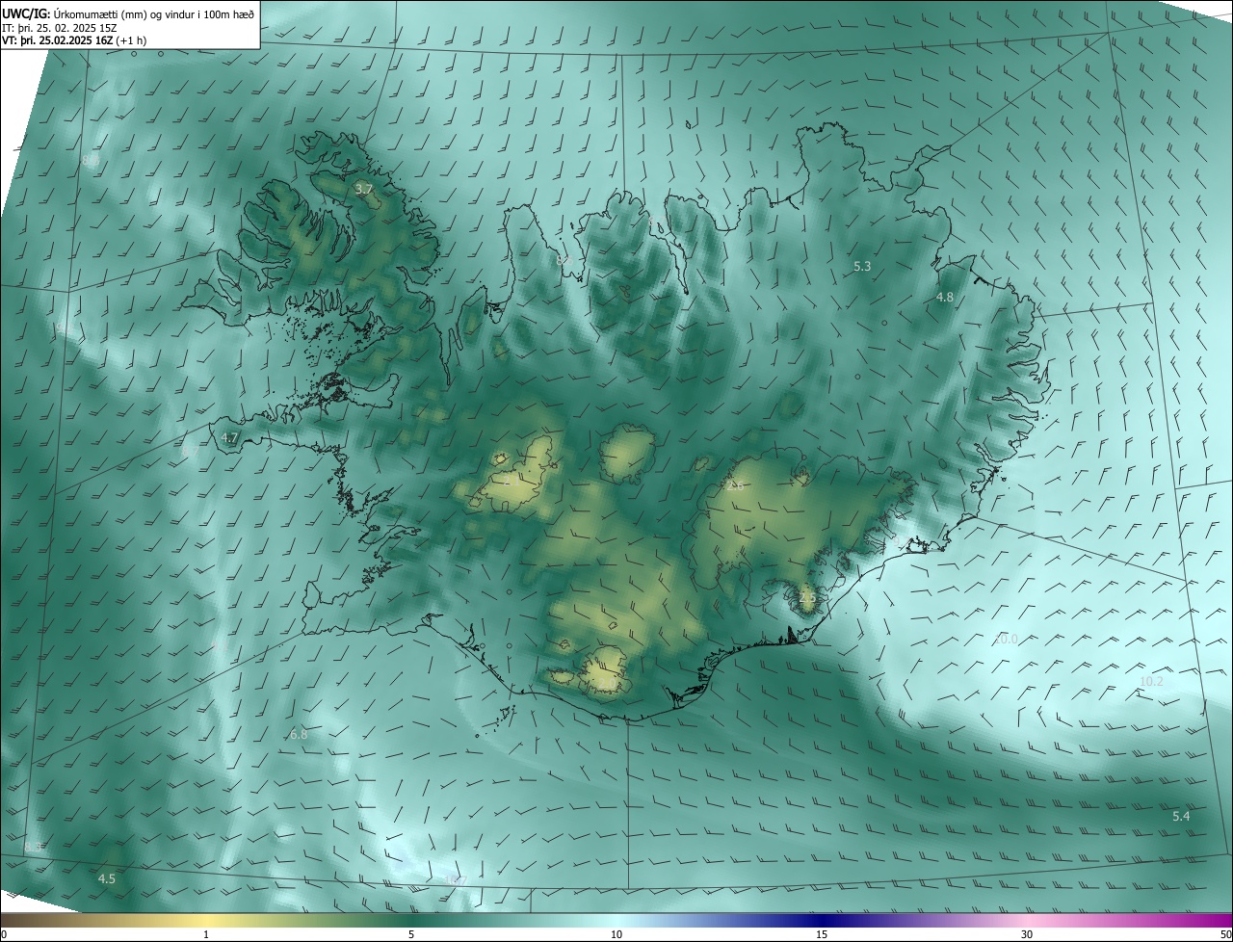Click the 50 tick label on the color scale
This screenshot has width=1233, height=942.
1224,934
